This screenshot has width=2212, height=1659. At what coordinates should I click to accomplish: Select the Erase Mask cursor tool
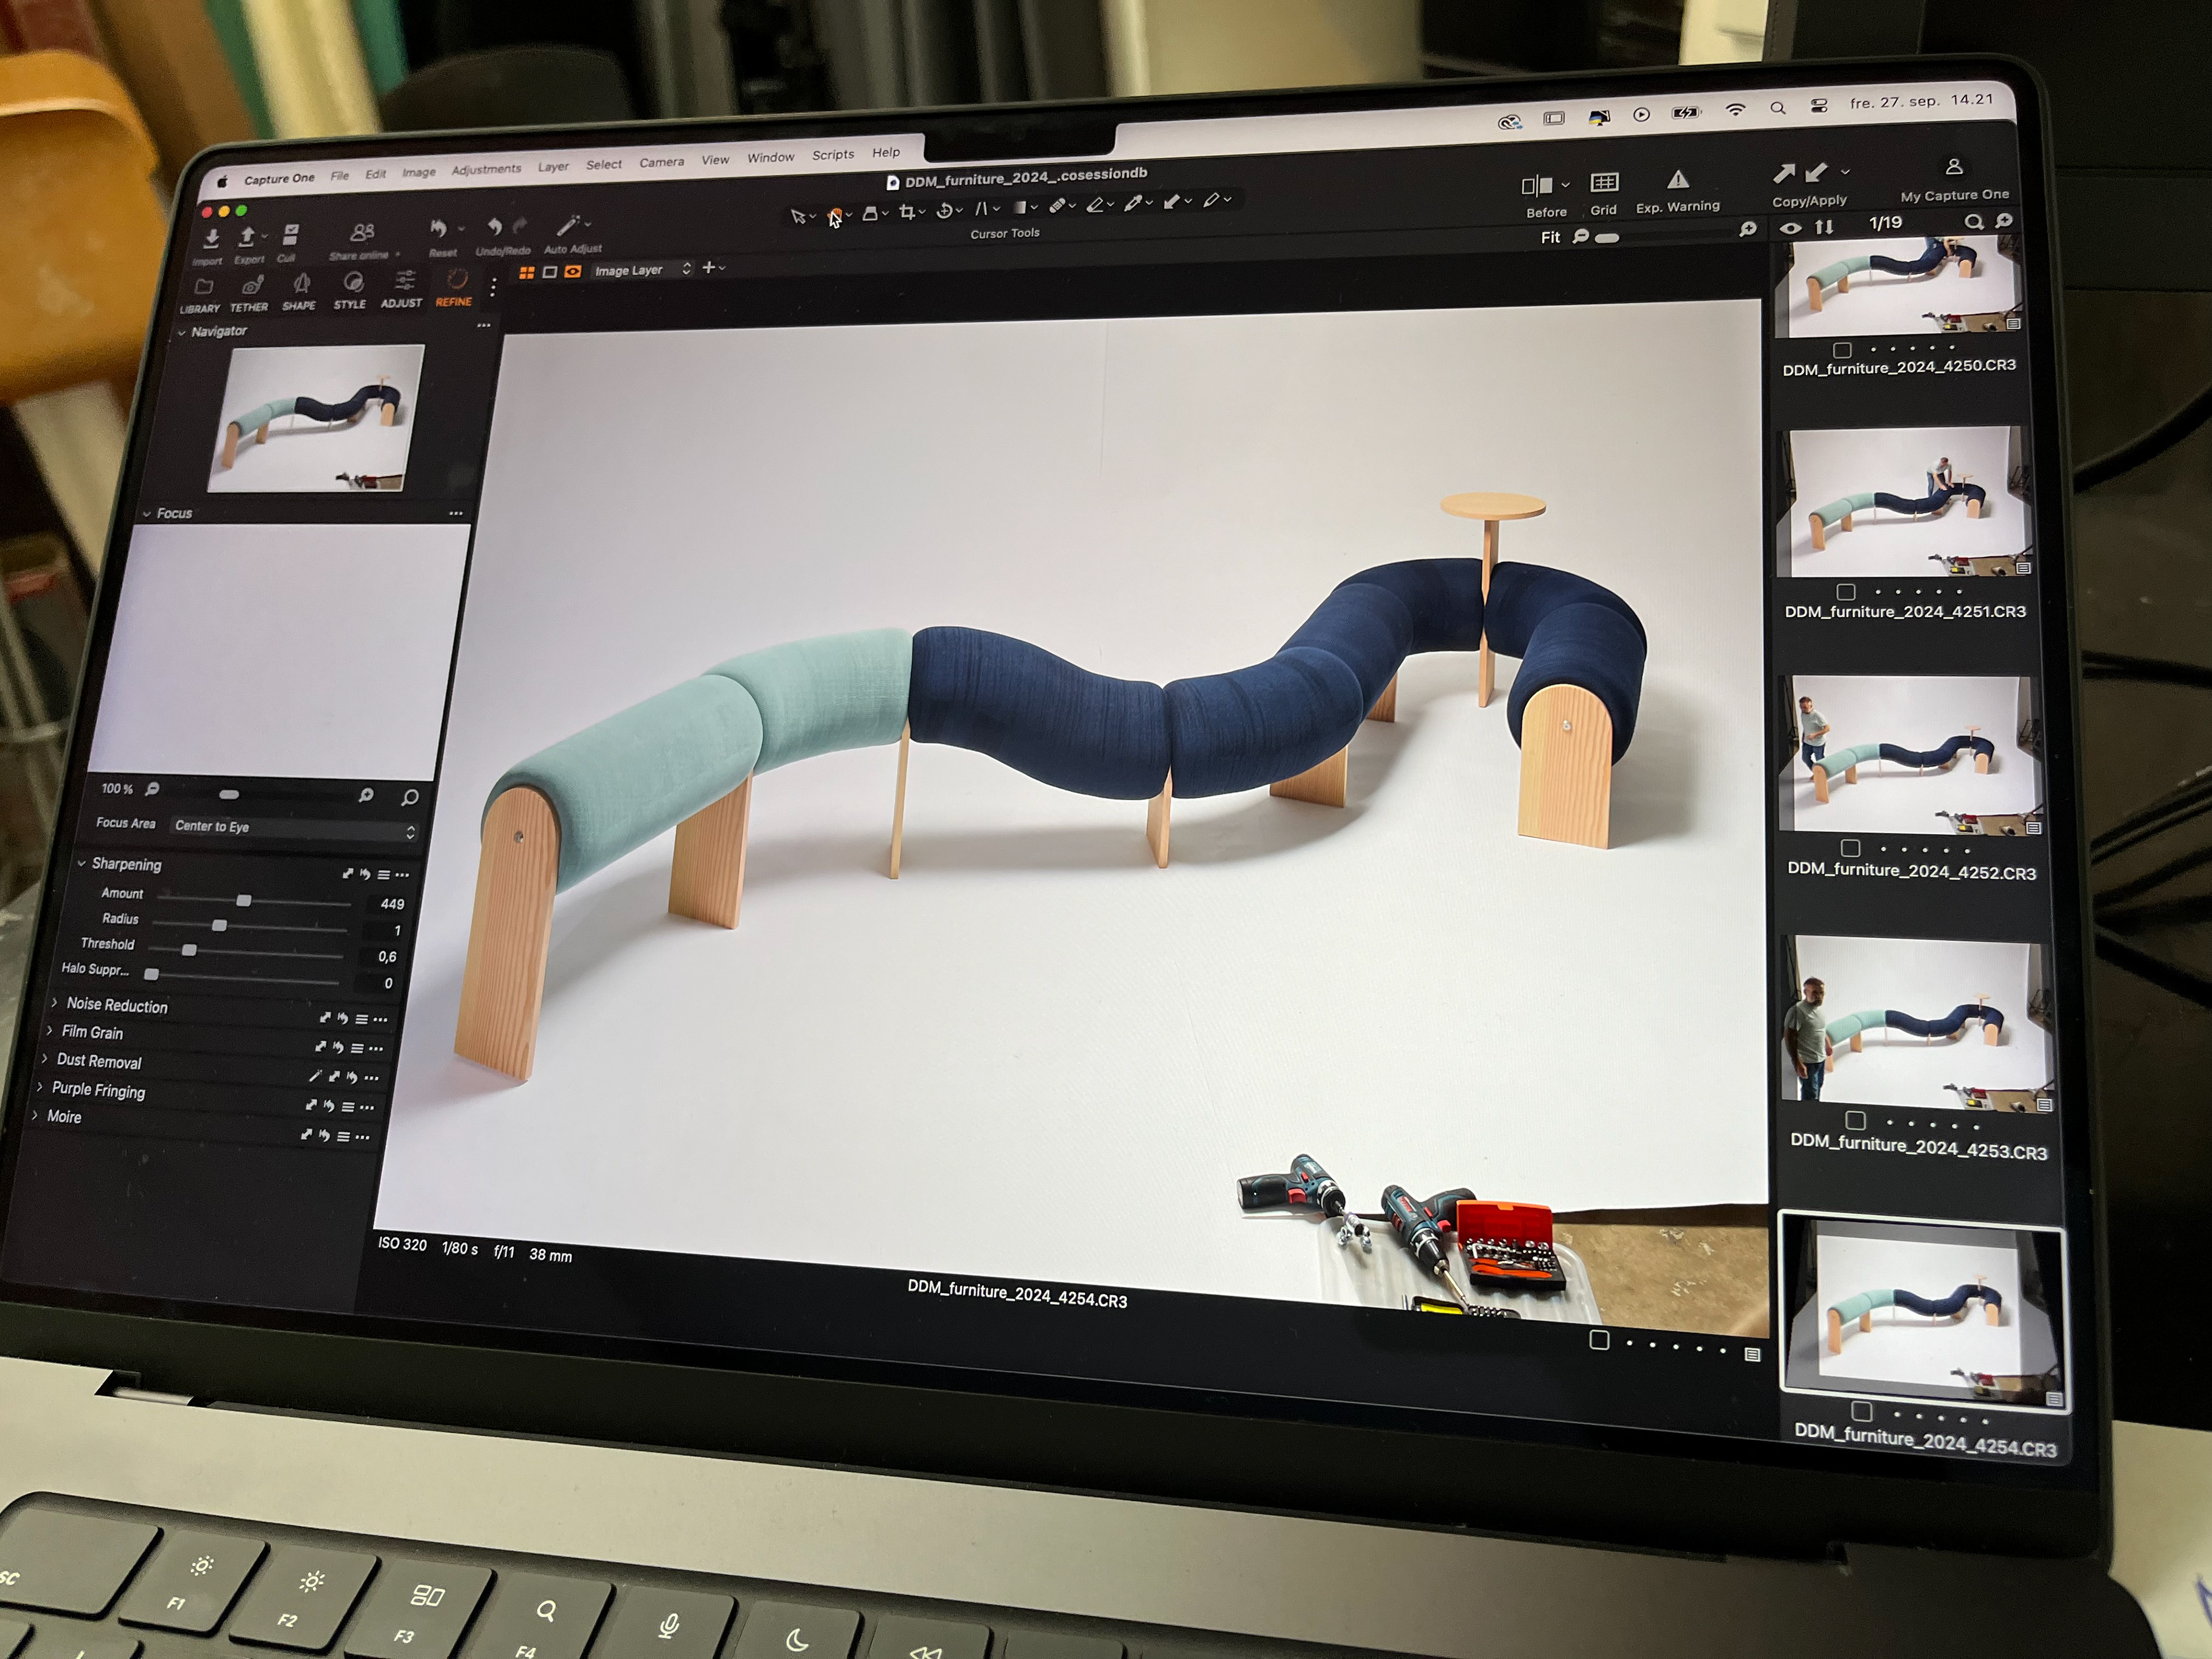click(x=1095, y=205)
